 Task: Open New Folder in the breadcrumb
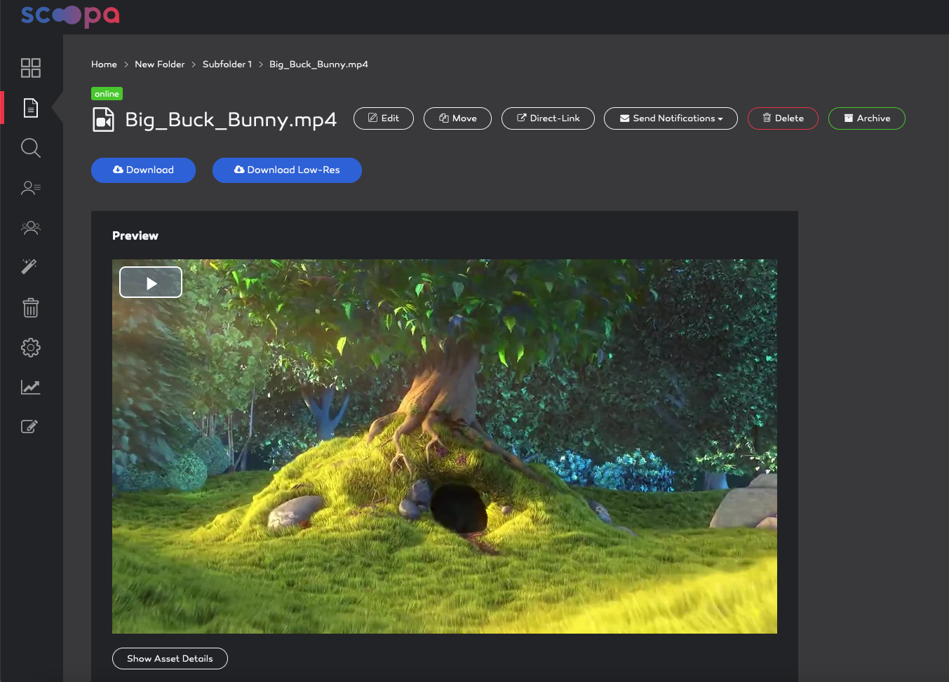tap(160, 64)
